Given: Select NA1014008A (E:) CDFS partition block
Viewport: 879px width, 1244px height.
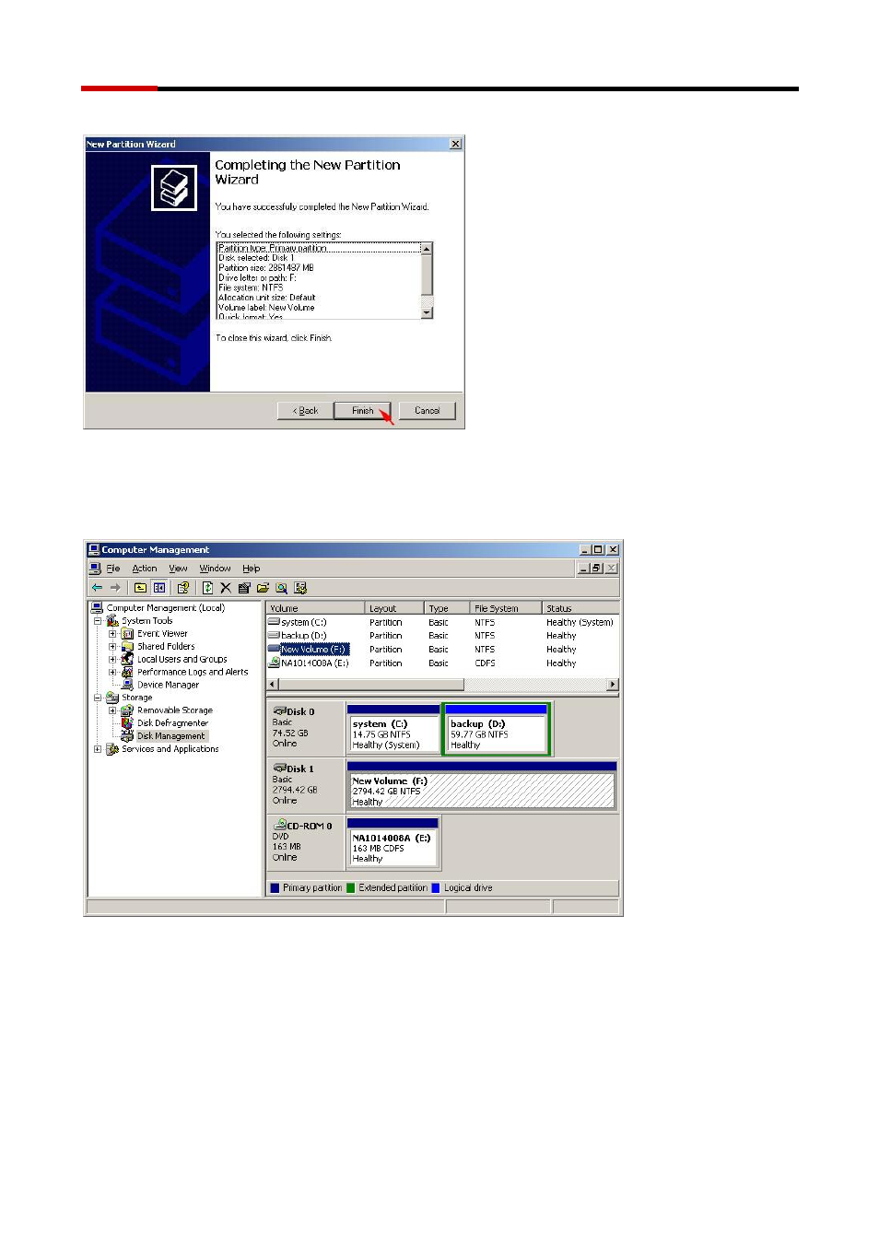Looking at the screenshot, I should 393,843.
